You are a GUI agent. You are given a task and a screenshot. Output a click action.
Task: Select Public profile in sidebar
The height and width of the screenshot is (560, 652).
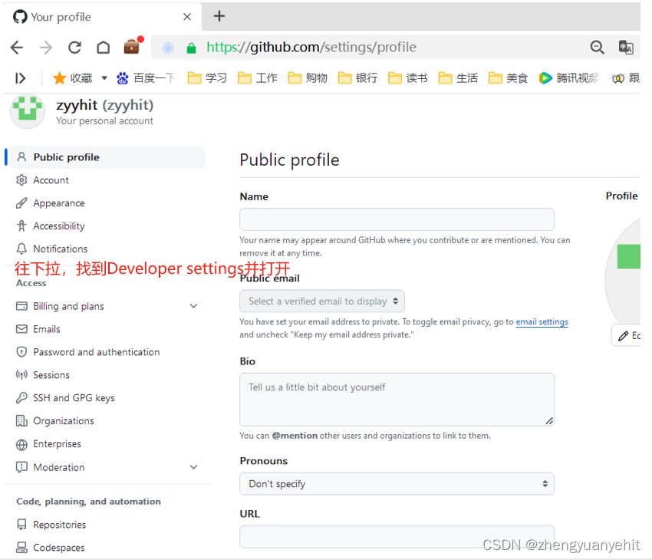click(x=107, y=157)
